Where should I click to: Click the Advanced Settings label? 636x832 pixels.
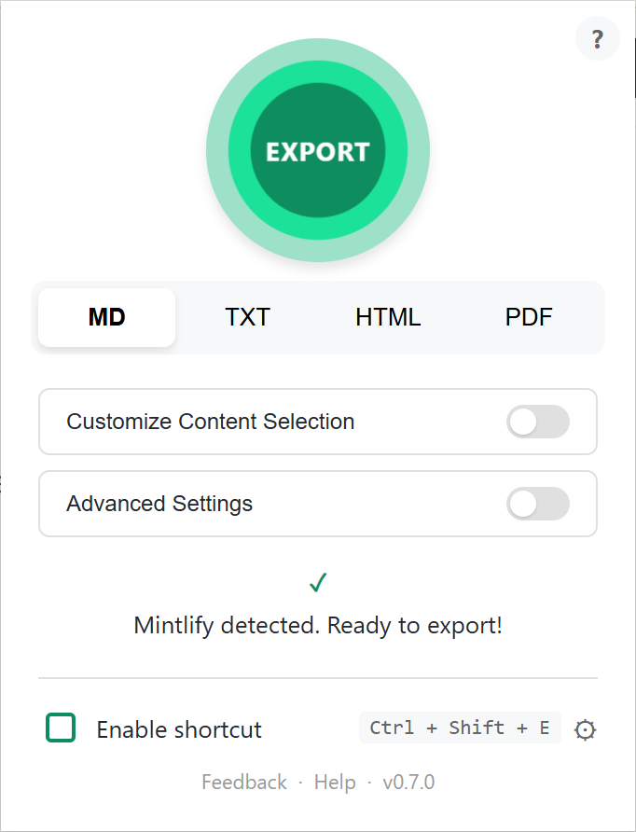(x=159, y=504)
